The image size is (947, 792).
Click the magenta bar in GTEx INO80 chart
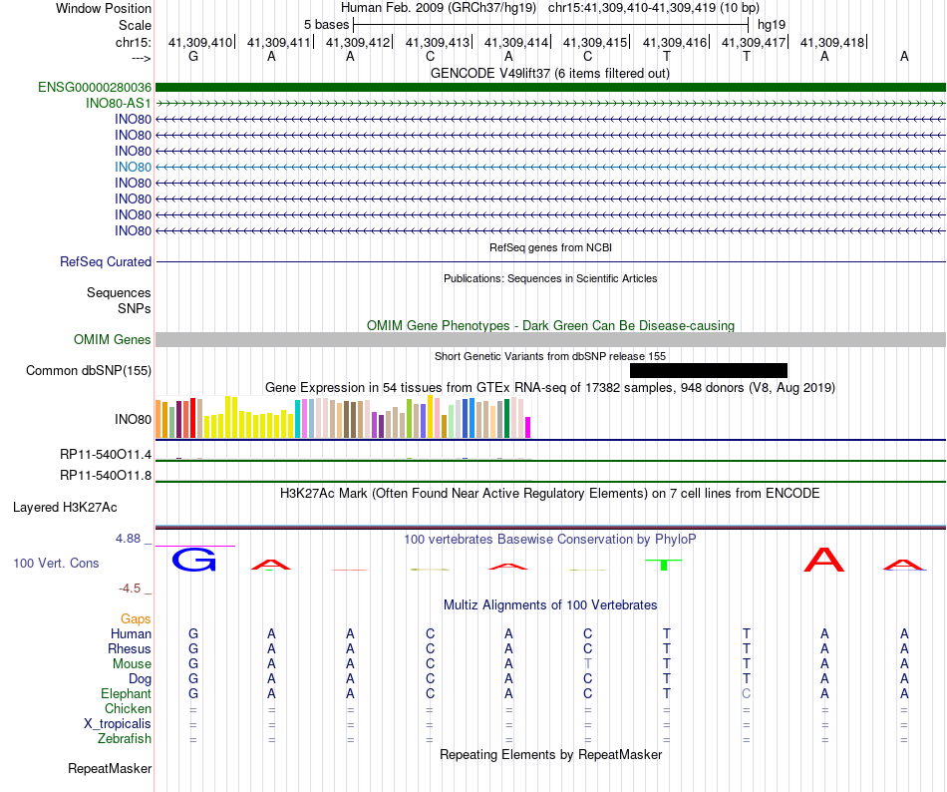pos(528,427)
